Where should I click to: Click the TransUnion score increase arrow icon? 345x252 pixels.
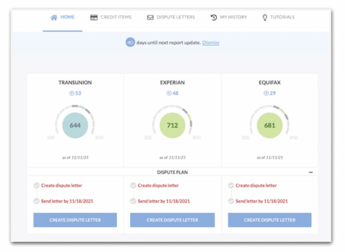click(x=71, y=93)
